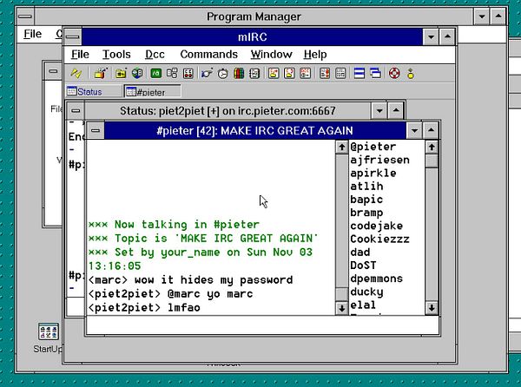The image size is (521, 387).
Task: Open the Help menu
Action: (315, 55)
